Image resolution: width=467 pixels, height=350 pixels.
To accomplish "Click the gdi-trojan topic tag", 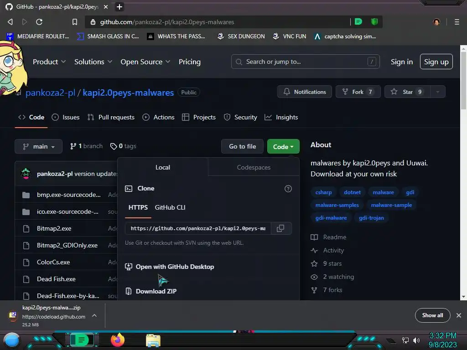I will click(x=371, y=218).
